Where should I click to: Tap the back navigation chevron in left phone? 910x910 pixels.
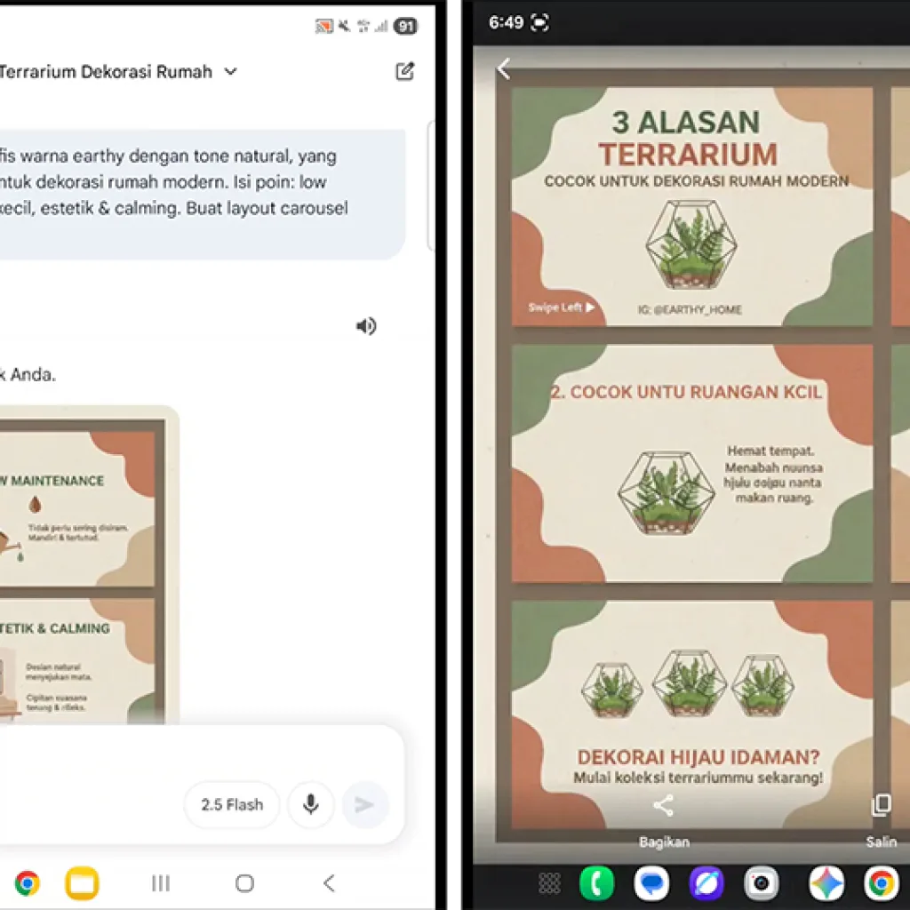(329, 883)
